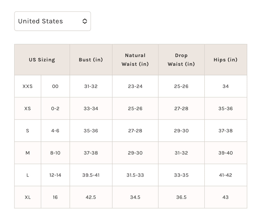261x219 pixels.
Task: Open the United States country dropdown
Action: [x=52, y=21]
